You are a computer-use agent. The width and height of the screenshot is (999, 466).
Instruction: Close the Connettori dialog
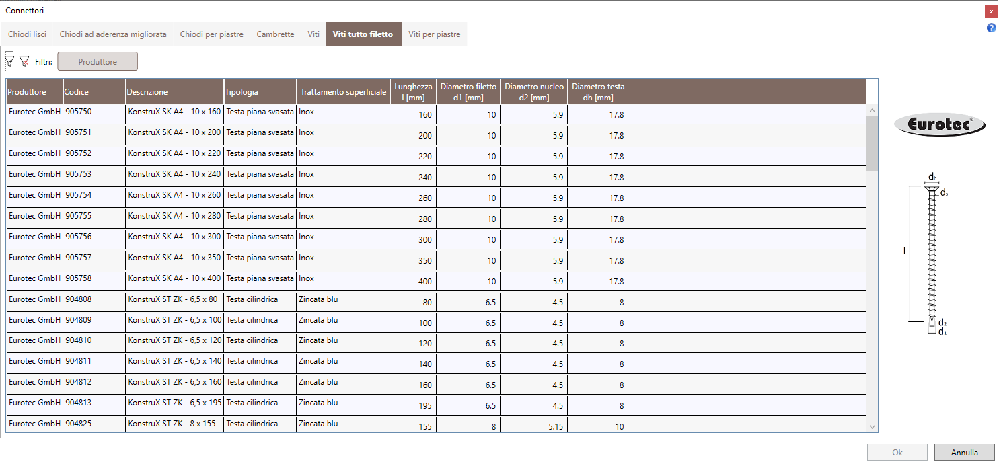coord(991,11)
